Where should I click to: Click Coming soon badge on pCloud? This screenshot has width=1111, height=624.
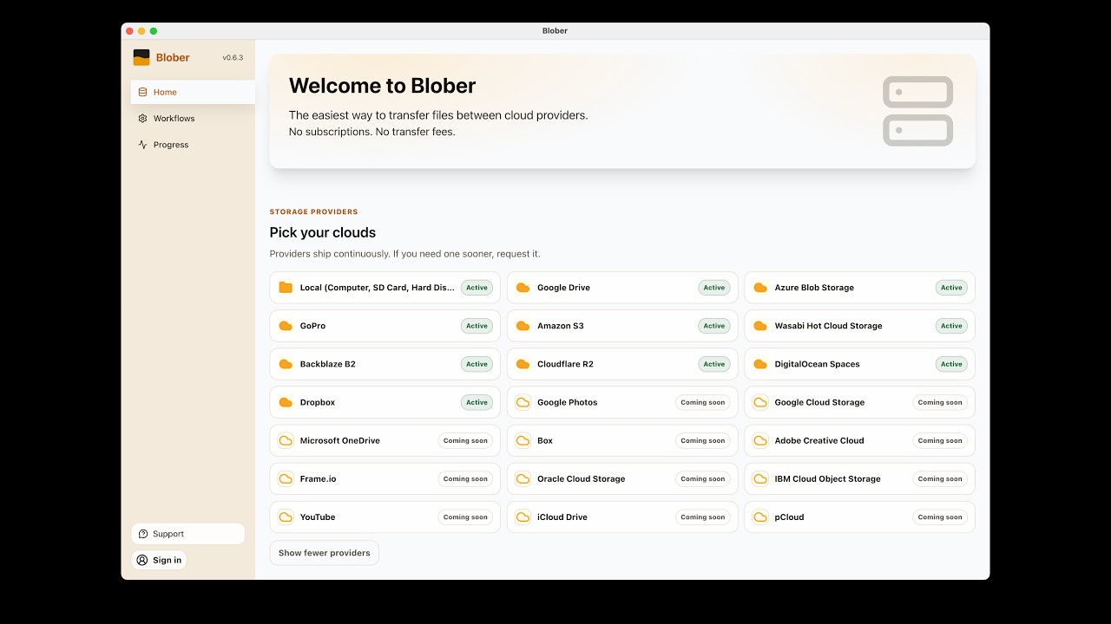pos(940,517)
